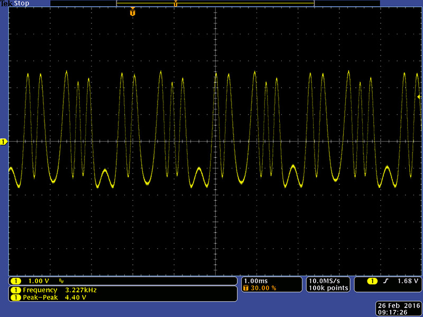Click the trigger level arrow on the right edge

[419, 97]
